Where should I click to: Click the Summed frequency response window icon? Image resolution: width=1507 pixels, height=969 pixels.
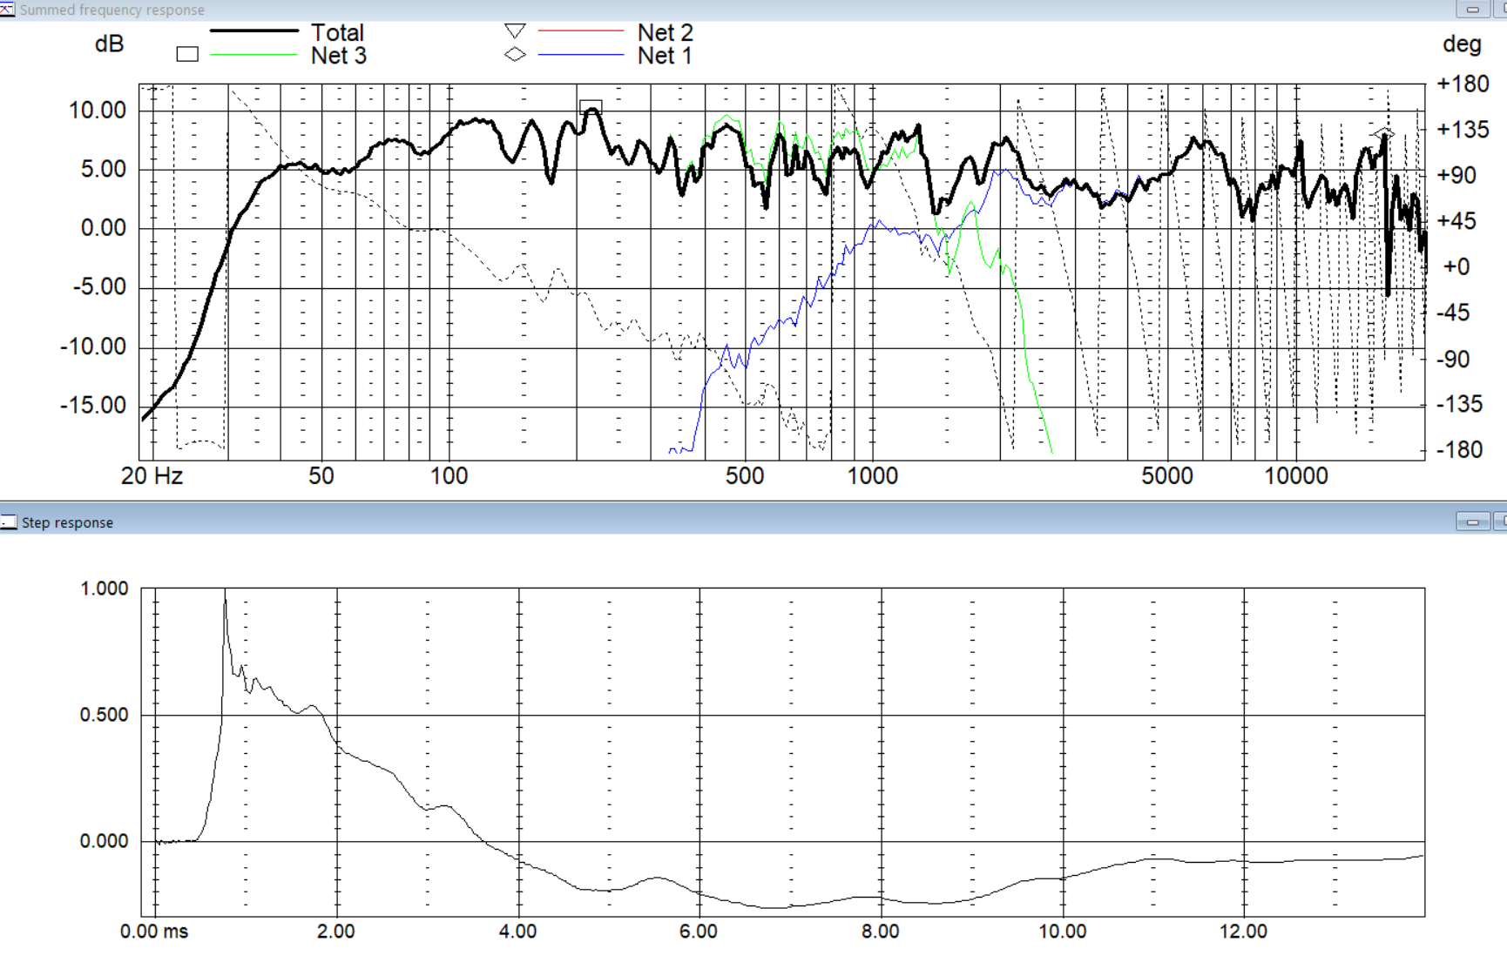(8, 10)
